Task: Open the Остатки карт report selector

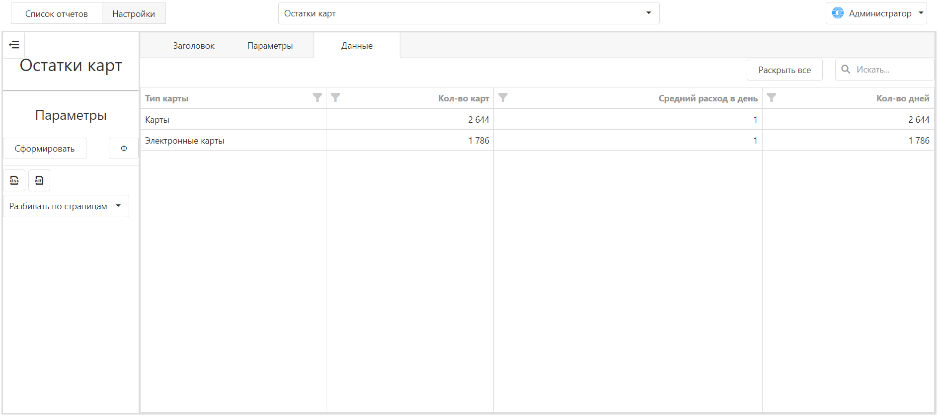Action: [x=469, y=13]
